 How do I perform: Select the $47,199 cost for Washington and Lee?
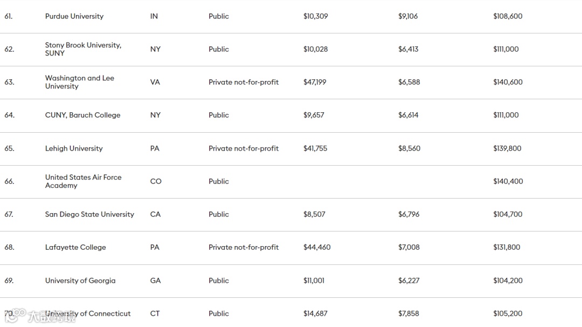pos(315,82)
